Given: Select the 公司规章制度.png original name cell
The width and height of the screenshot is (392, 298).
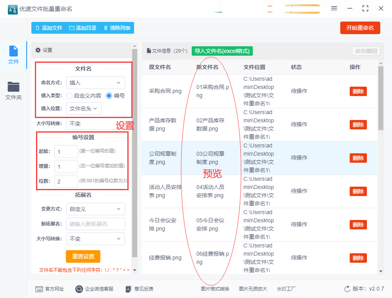Looking at the screenshot, I should click(x=163, y=158).
